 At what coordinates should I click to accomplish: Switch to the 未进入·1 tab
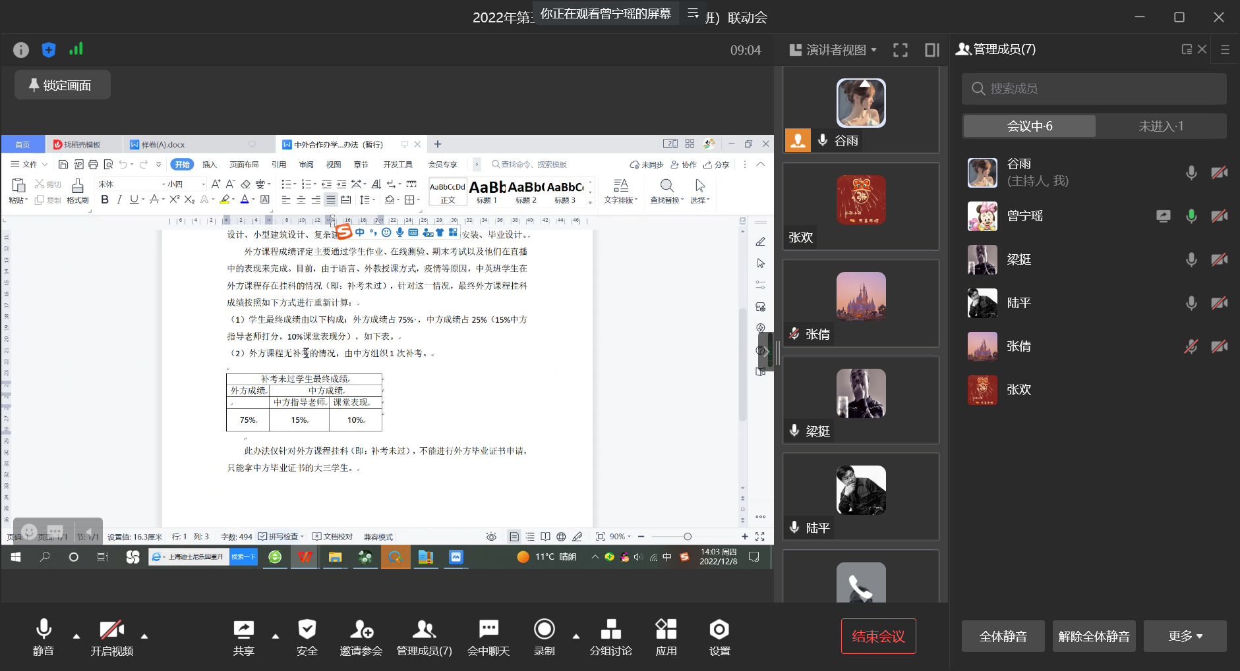(x=1161, y=126)
